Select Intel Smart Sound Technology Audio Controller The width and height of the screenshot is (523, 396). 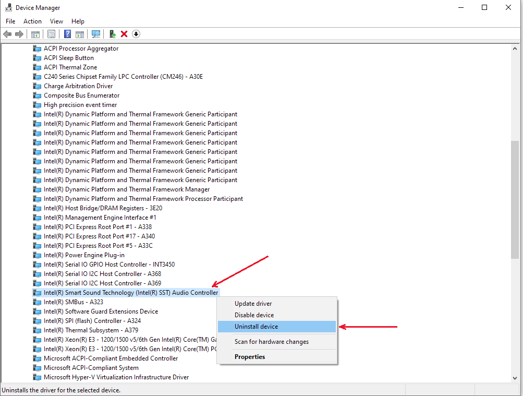coord(131,293)
